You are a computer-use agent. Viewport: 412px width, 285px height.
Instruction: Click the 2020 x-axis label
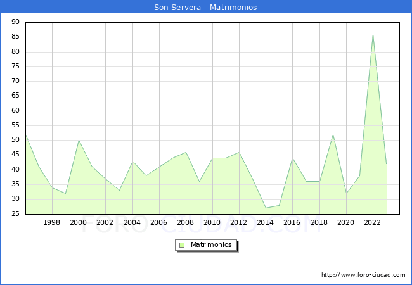pyautogui.click(x=346, y=223)
